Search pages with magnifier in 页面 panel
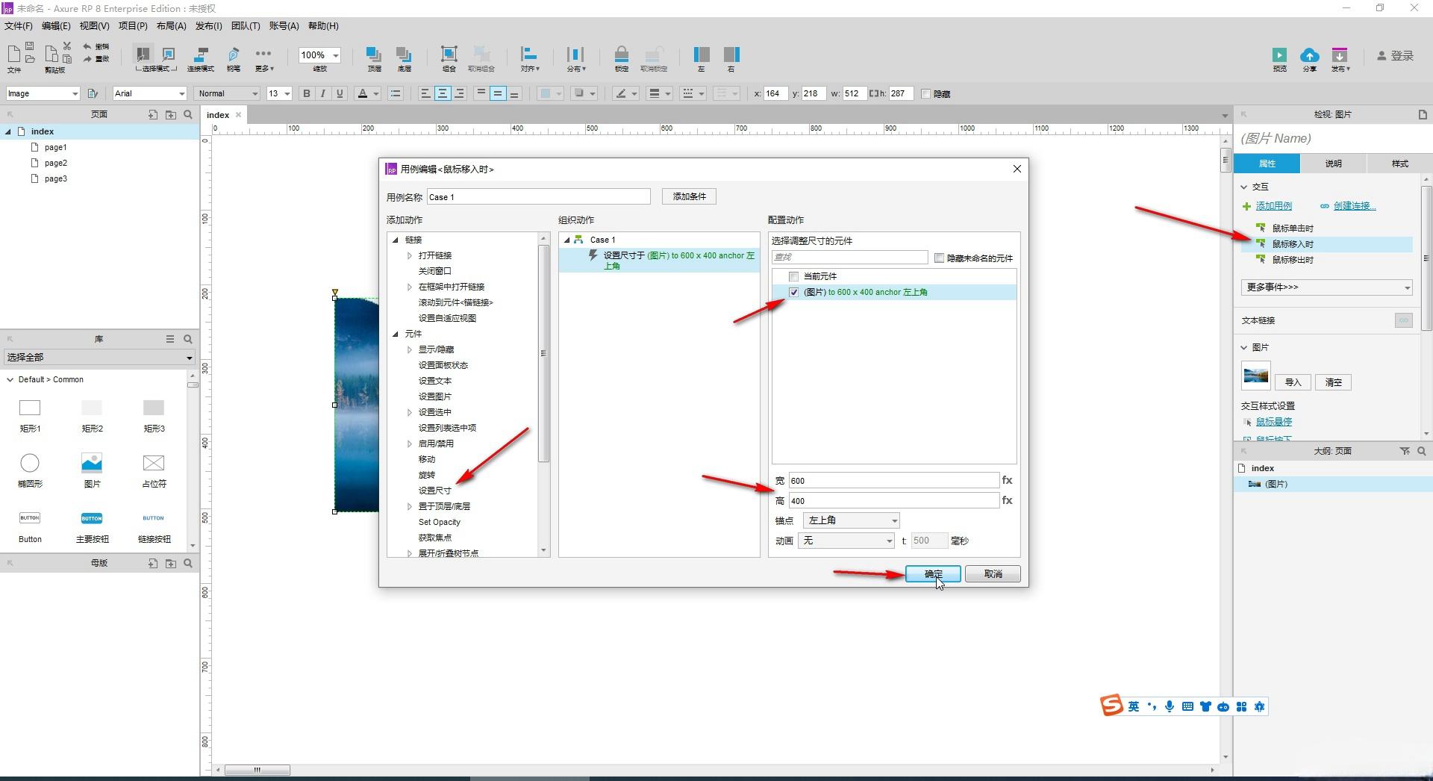1433x781 pixels. (188, 114)
